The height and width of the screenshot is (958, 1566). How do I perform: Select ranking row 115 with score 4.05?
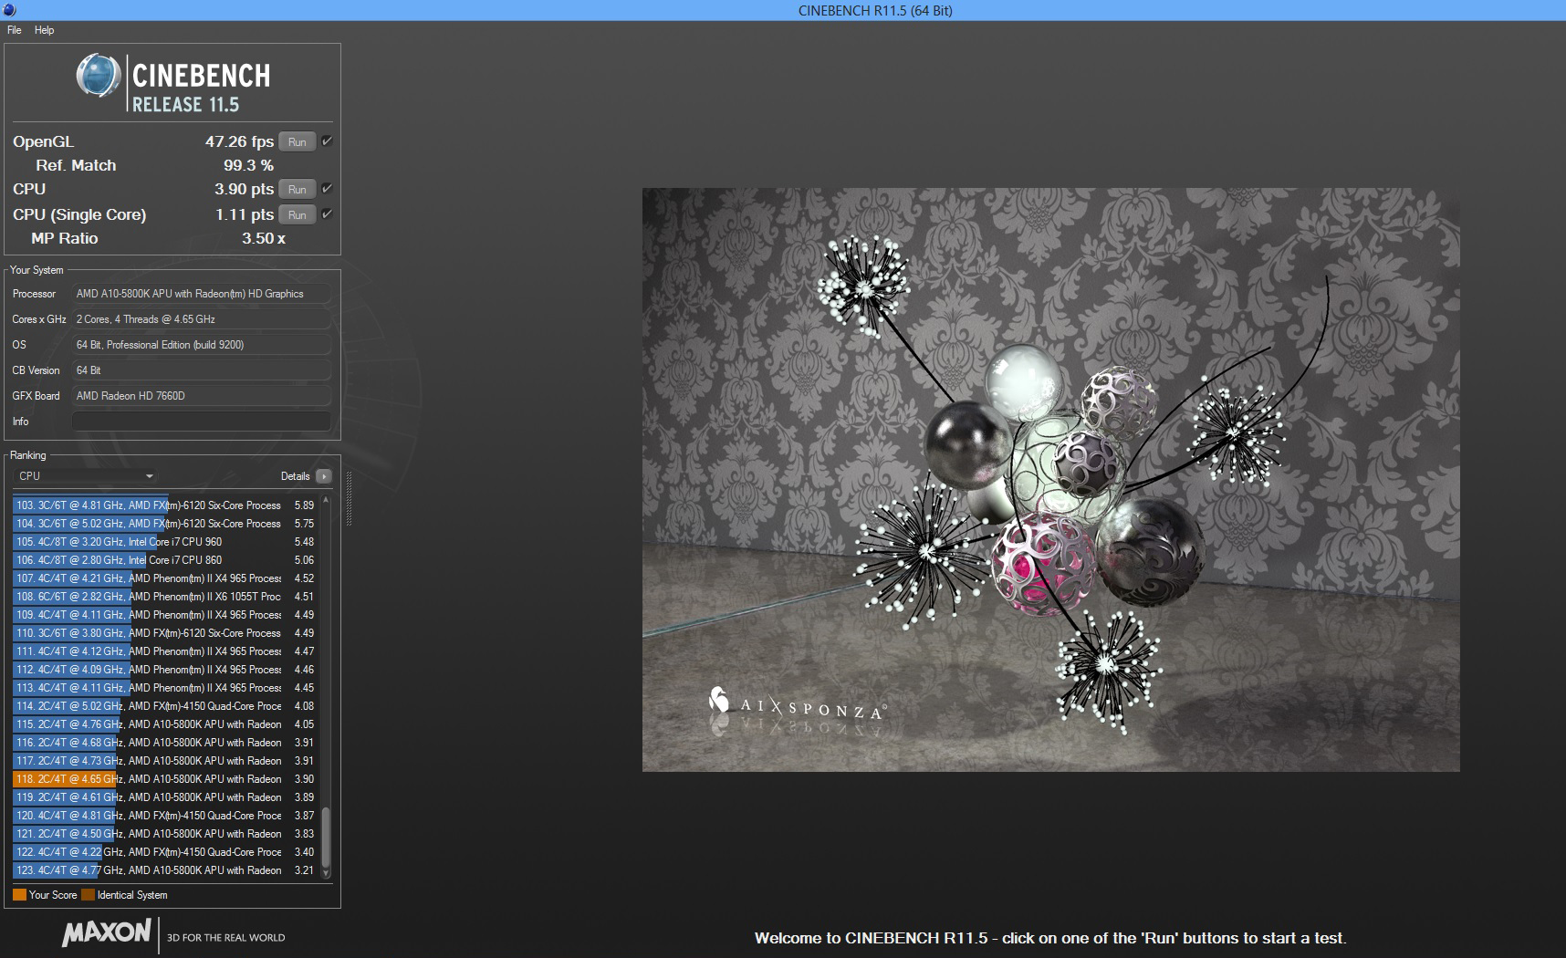pyautogui.click(x=165, y=724)
